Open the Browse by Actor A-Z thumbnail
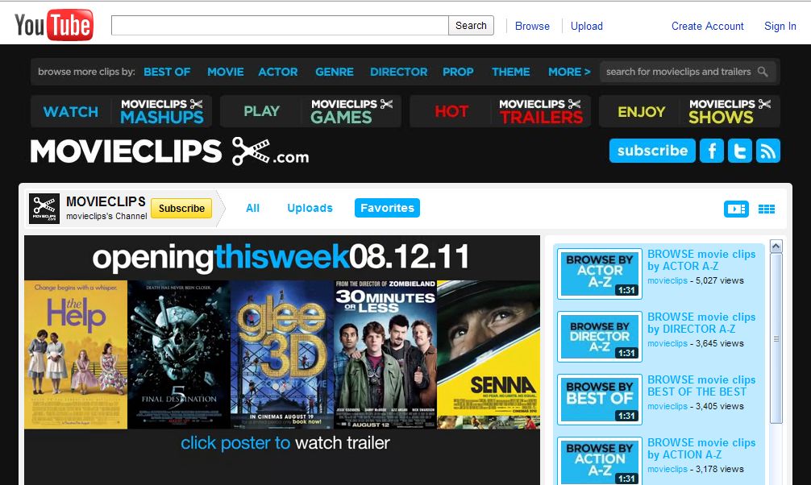Viewport: 811px width, 485px height. 600,274
